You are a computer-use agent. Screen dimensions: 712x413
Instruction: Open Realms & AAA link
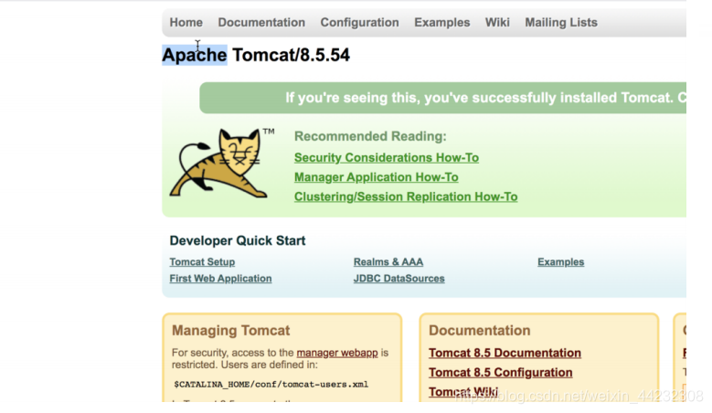(x=388, y=262)
